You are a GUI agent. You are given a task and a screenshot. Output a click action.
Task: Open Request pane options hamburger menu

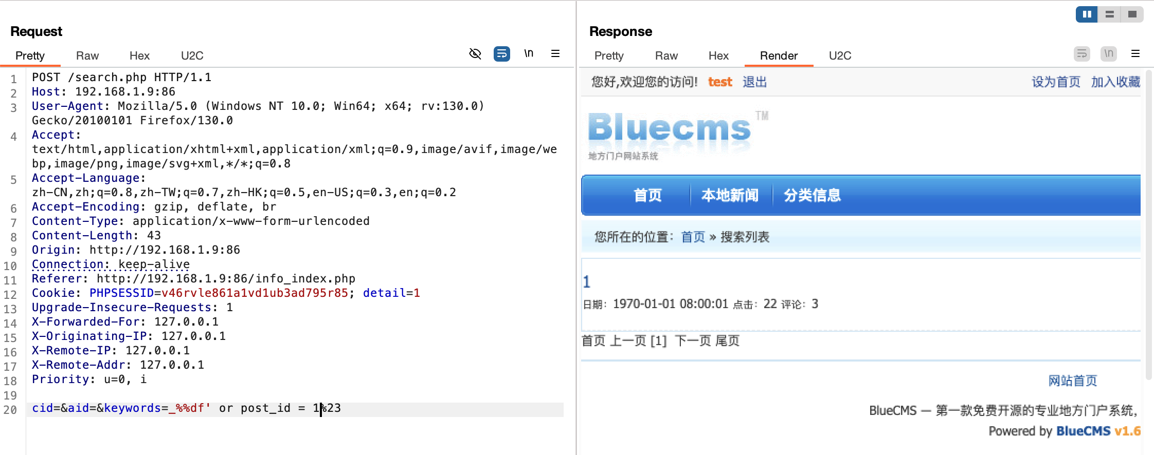click(555, 53)
